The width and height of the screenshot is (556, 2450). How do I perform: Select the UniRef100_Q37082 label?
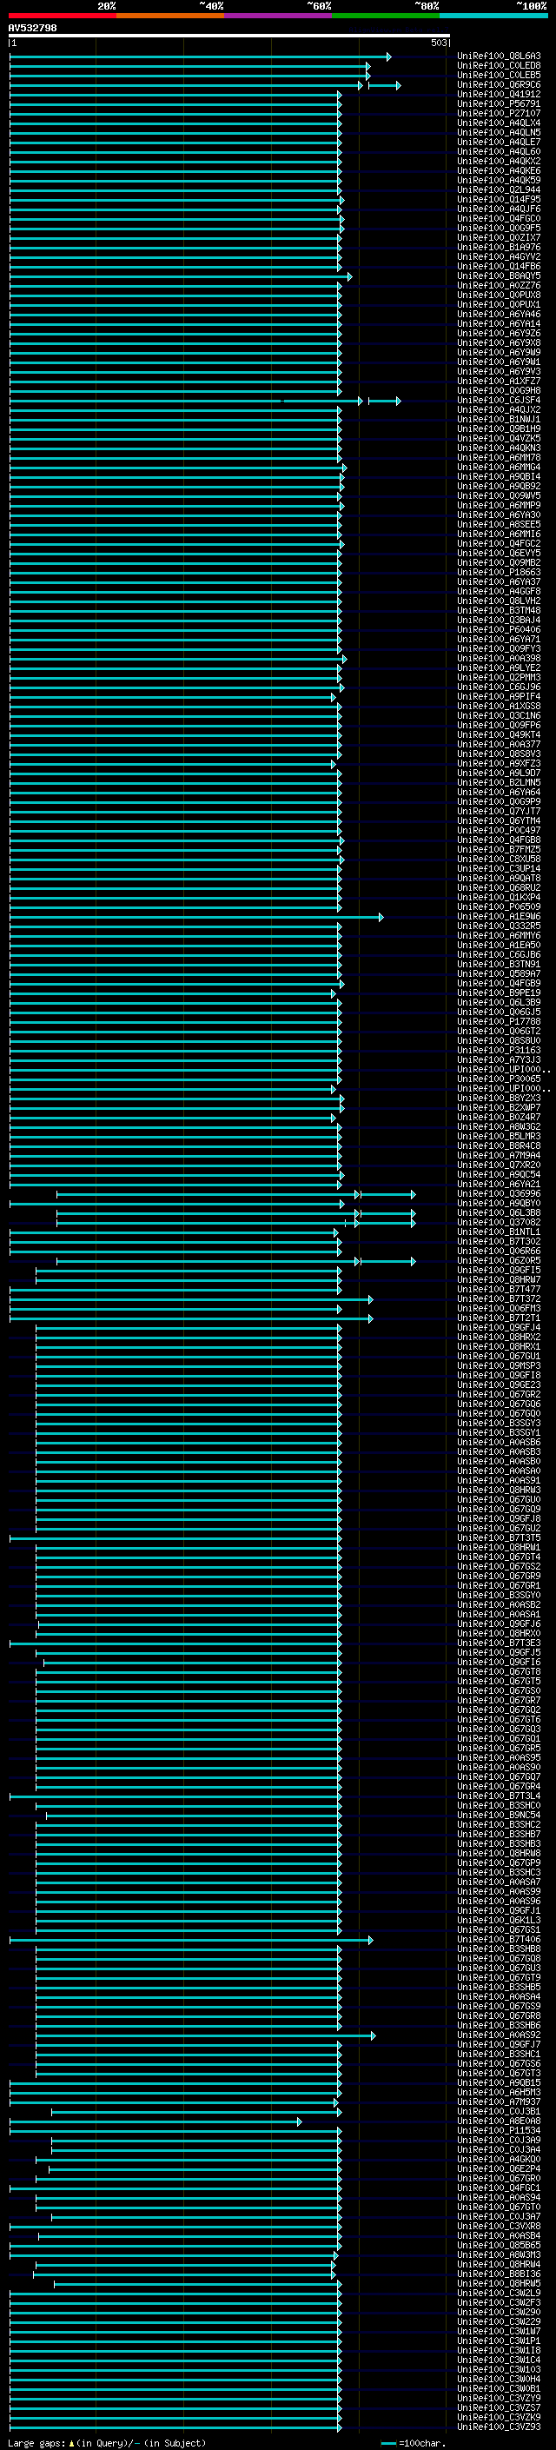[499, 1222]
